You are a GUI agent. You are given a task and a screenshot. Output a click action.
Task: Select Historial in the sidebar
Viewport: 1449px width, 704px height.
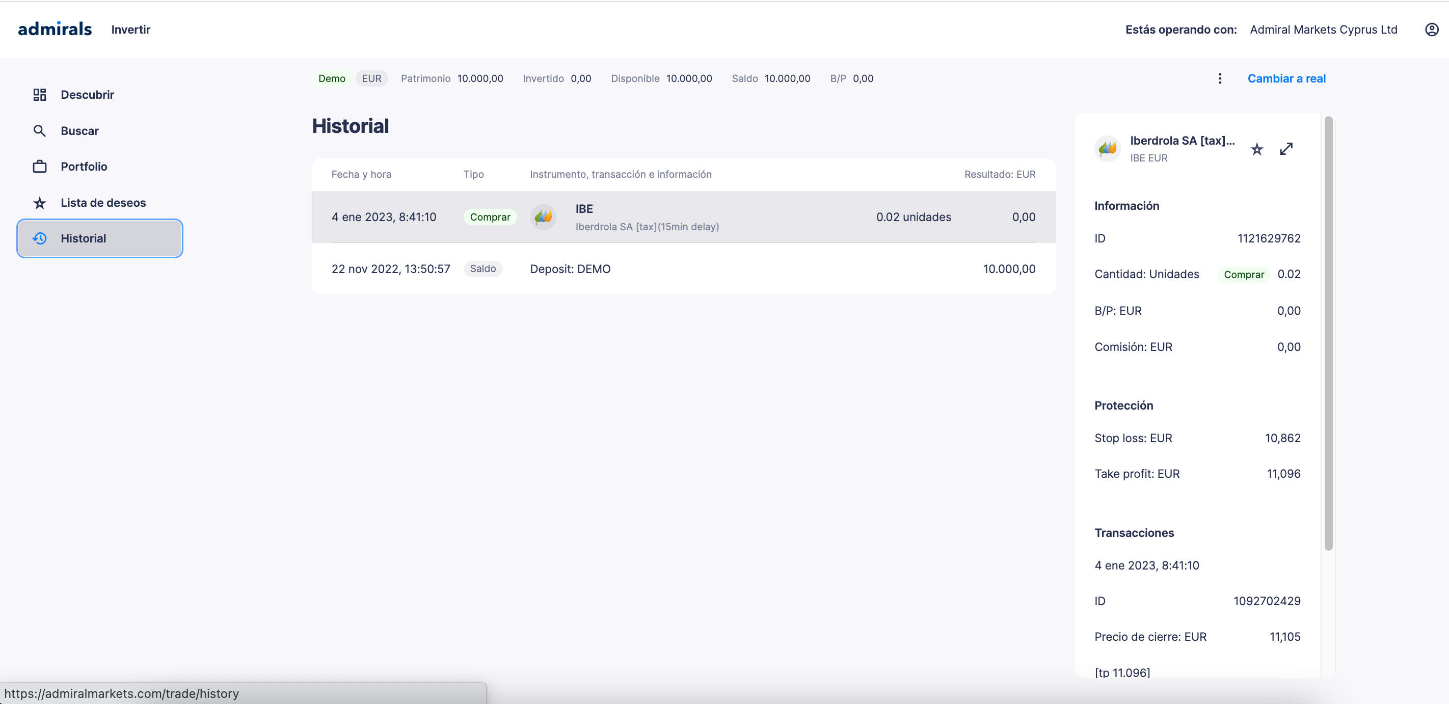tap(99, 238)
